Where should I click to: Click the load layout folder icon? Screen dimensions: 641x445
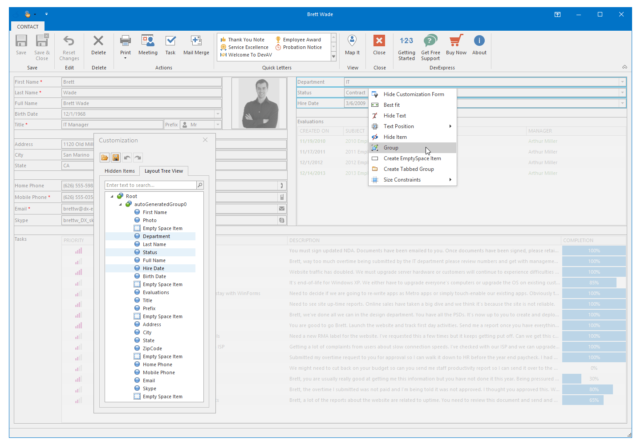[105, 158]
